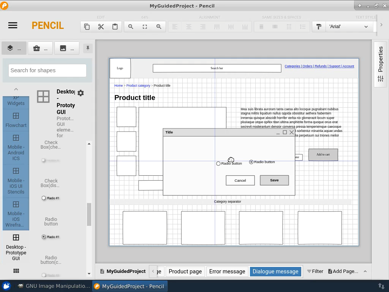Toggle the pin sidebar button

pos(88,48)
